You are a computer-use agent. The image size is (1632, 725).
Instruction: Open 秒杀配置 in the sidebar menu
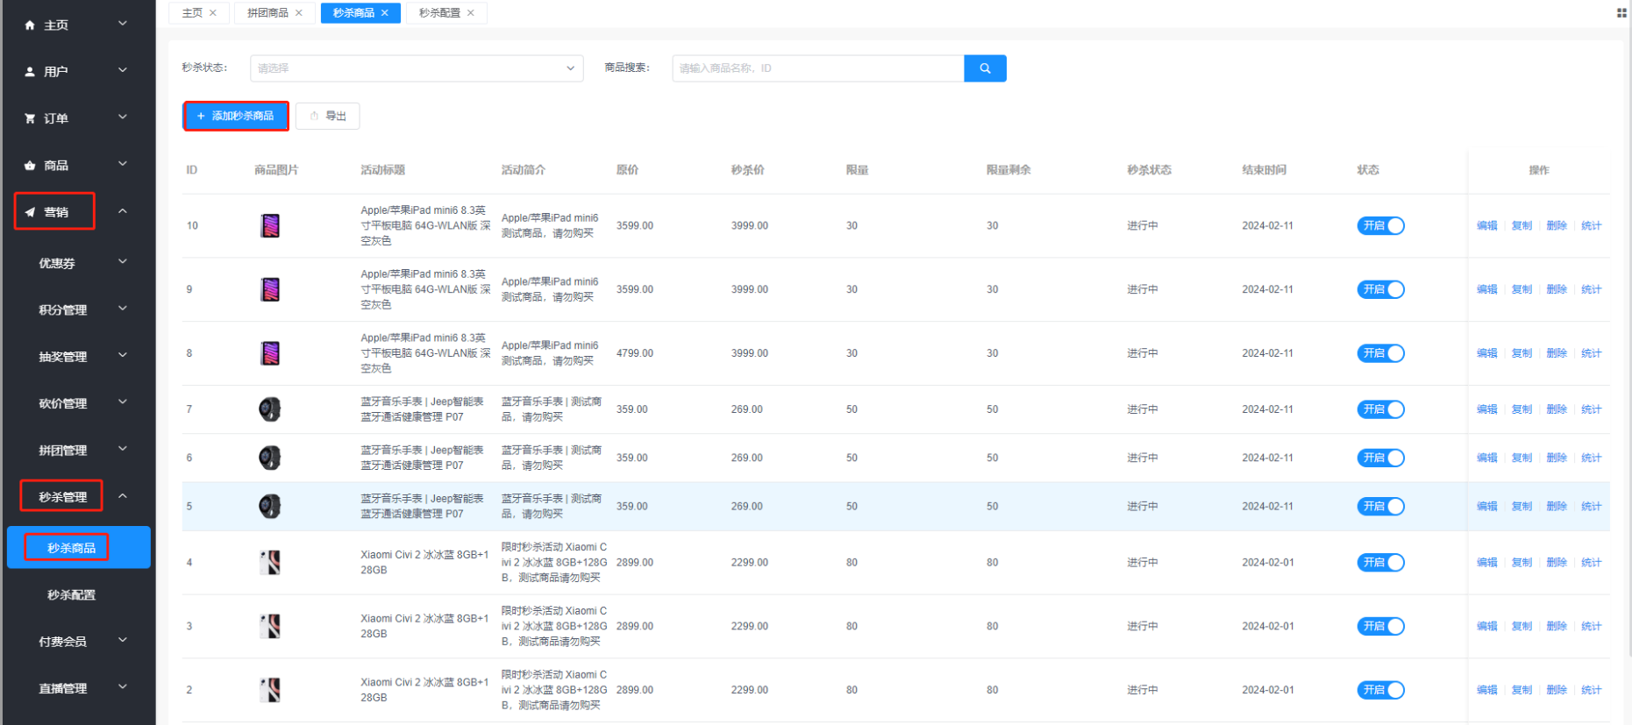(x=71, y=595)
